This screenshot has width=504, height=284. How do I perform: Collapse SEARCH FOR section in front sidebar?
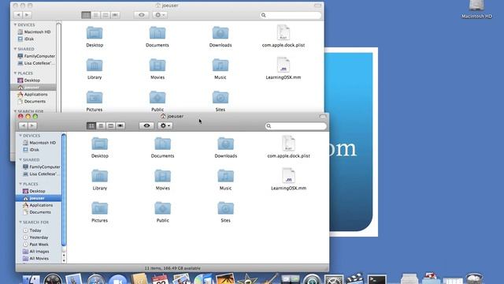coord(20,222)
